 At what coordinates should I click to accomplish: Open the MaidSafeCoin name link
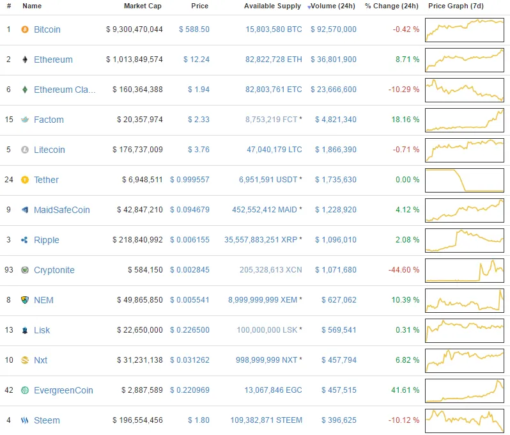tap(62, 210)
